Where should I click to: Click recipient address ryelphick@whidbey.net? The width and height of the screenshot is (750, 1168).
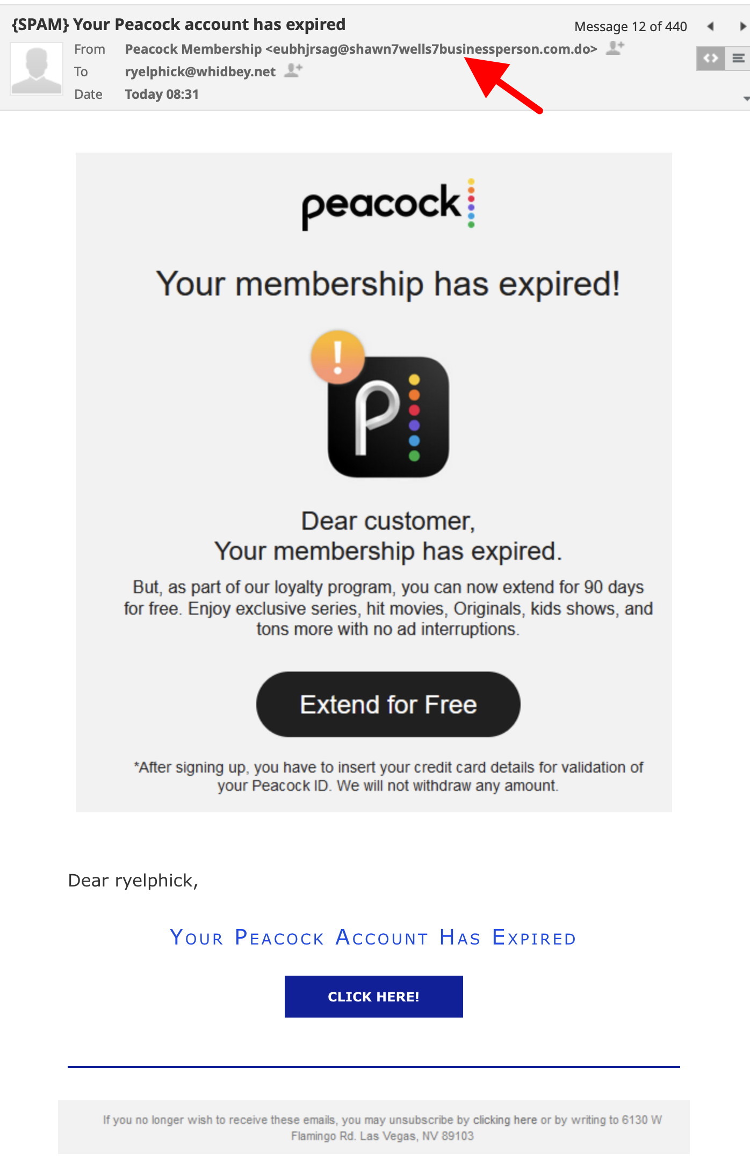[200, 71]
